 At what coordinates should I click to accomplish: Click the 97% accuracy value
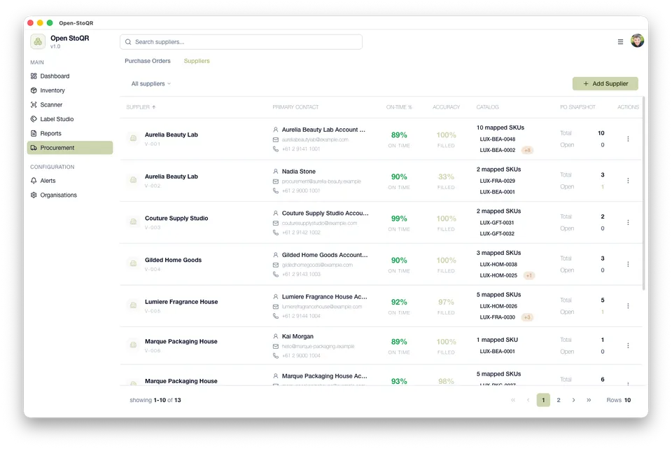click(446, 303)
